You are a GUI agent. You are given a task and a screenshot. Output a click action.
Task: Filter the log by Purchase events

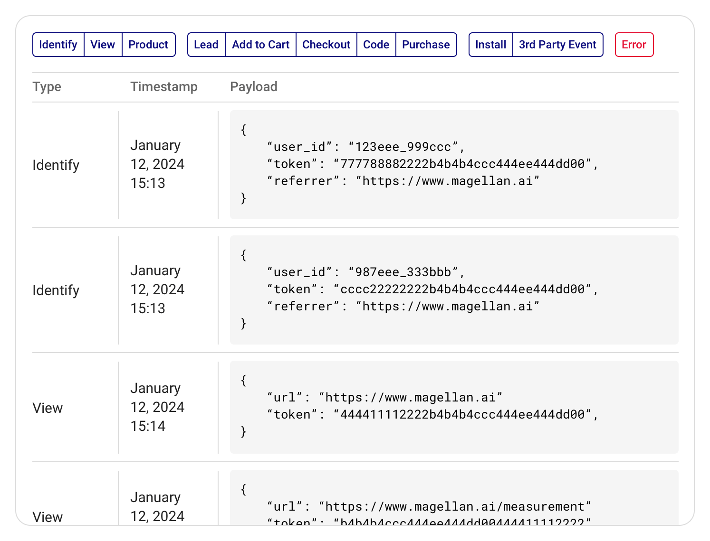click(425, 45)
